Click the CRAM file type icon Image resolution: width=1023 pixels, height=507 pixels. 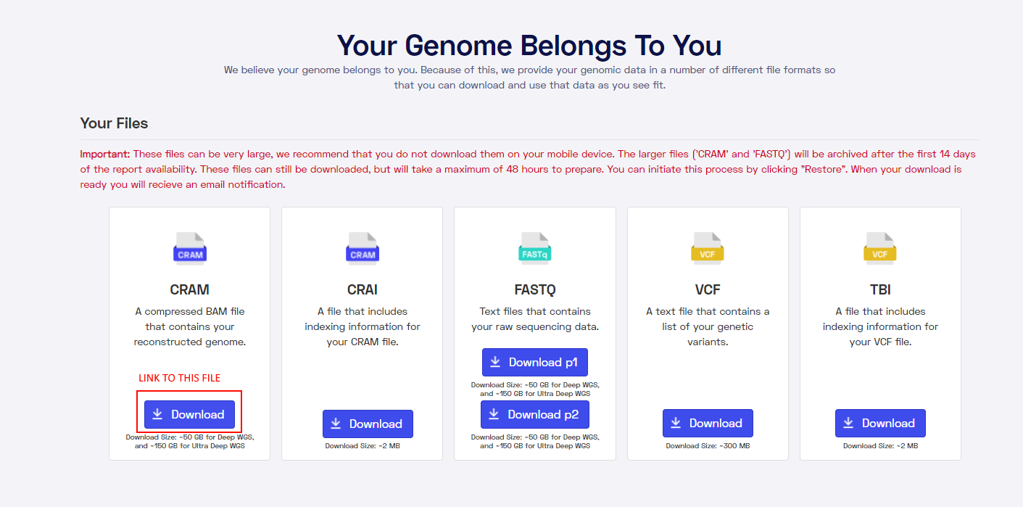click(190, 247)
